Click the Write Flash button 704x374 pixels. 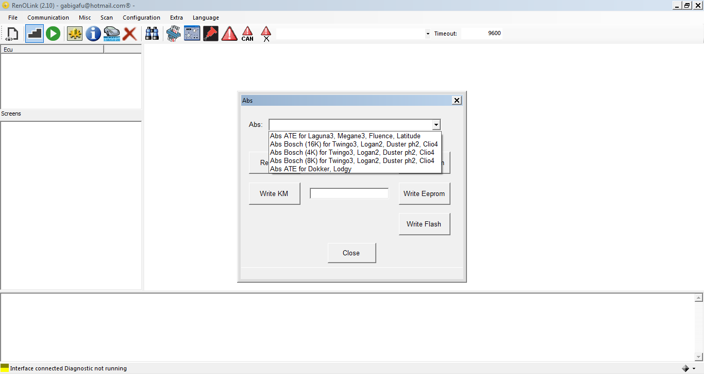pyautogui.click(x=424, y=224)
